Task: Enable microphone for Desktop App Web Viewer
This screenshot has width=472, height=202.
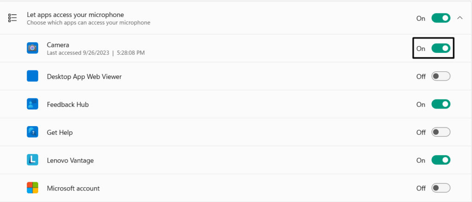Action: (x=440, y=76)
